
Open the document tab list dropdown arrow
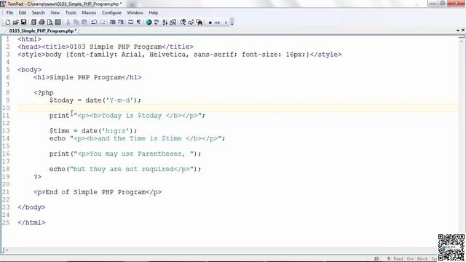(x=458, y=31)
